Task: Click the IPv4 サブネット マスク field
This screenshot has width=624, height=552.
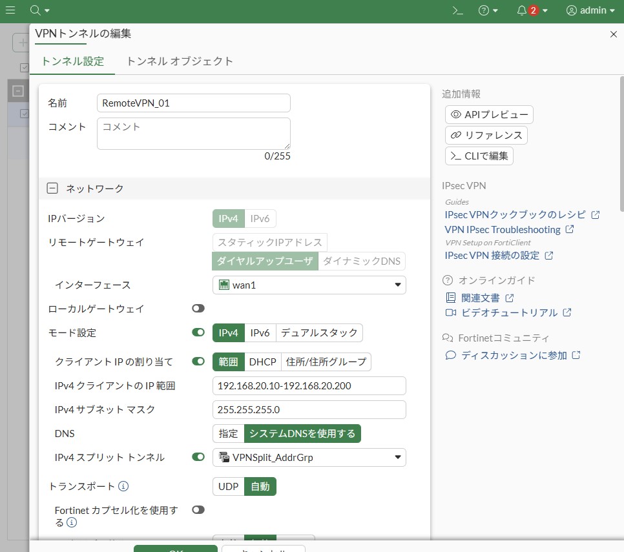Action: click(x=309, y=410)
